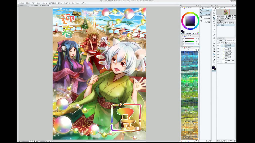Open the 編集(E) menu
The width and height of the screenshot is (255, 143).
[28, 3]
